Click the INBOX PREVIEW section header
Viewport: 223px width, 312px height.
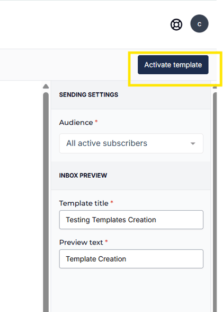83,176
